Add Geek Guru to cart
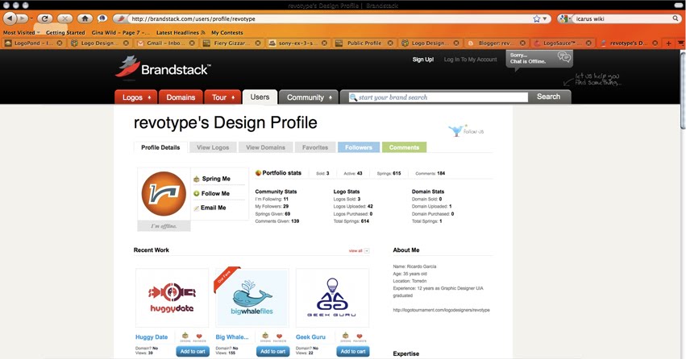 click(353, 351)
